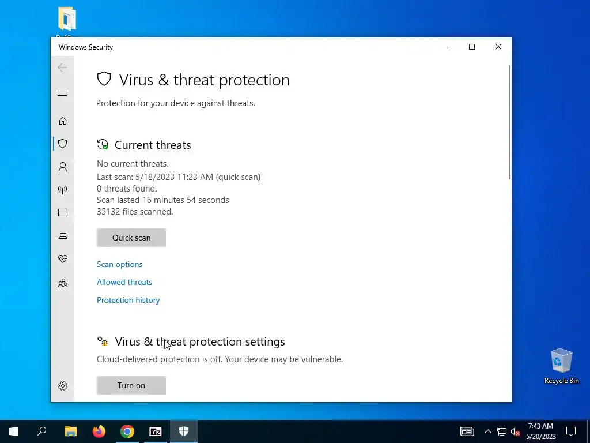Click the Quick scan button
The image size is (590, 443).
pos(131,238)
